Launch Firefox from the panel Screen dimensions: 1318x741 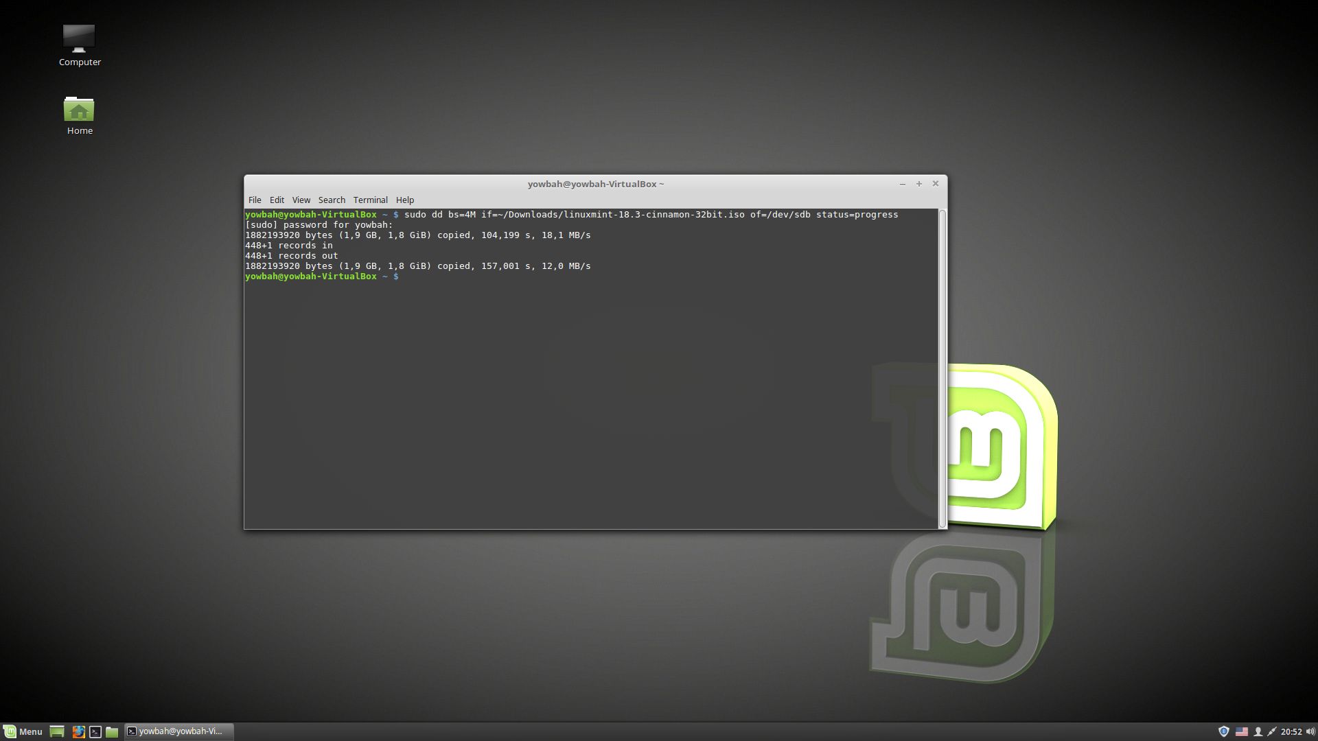point(79,731)
